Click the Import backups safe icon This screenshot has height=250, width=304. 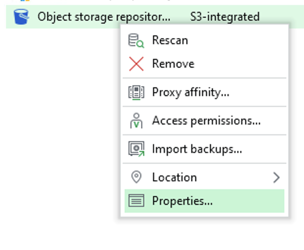tap(136, 149)
